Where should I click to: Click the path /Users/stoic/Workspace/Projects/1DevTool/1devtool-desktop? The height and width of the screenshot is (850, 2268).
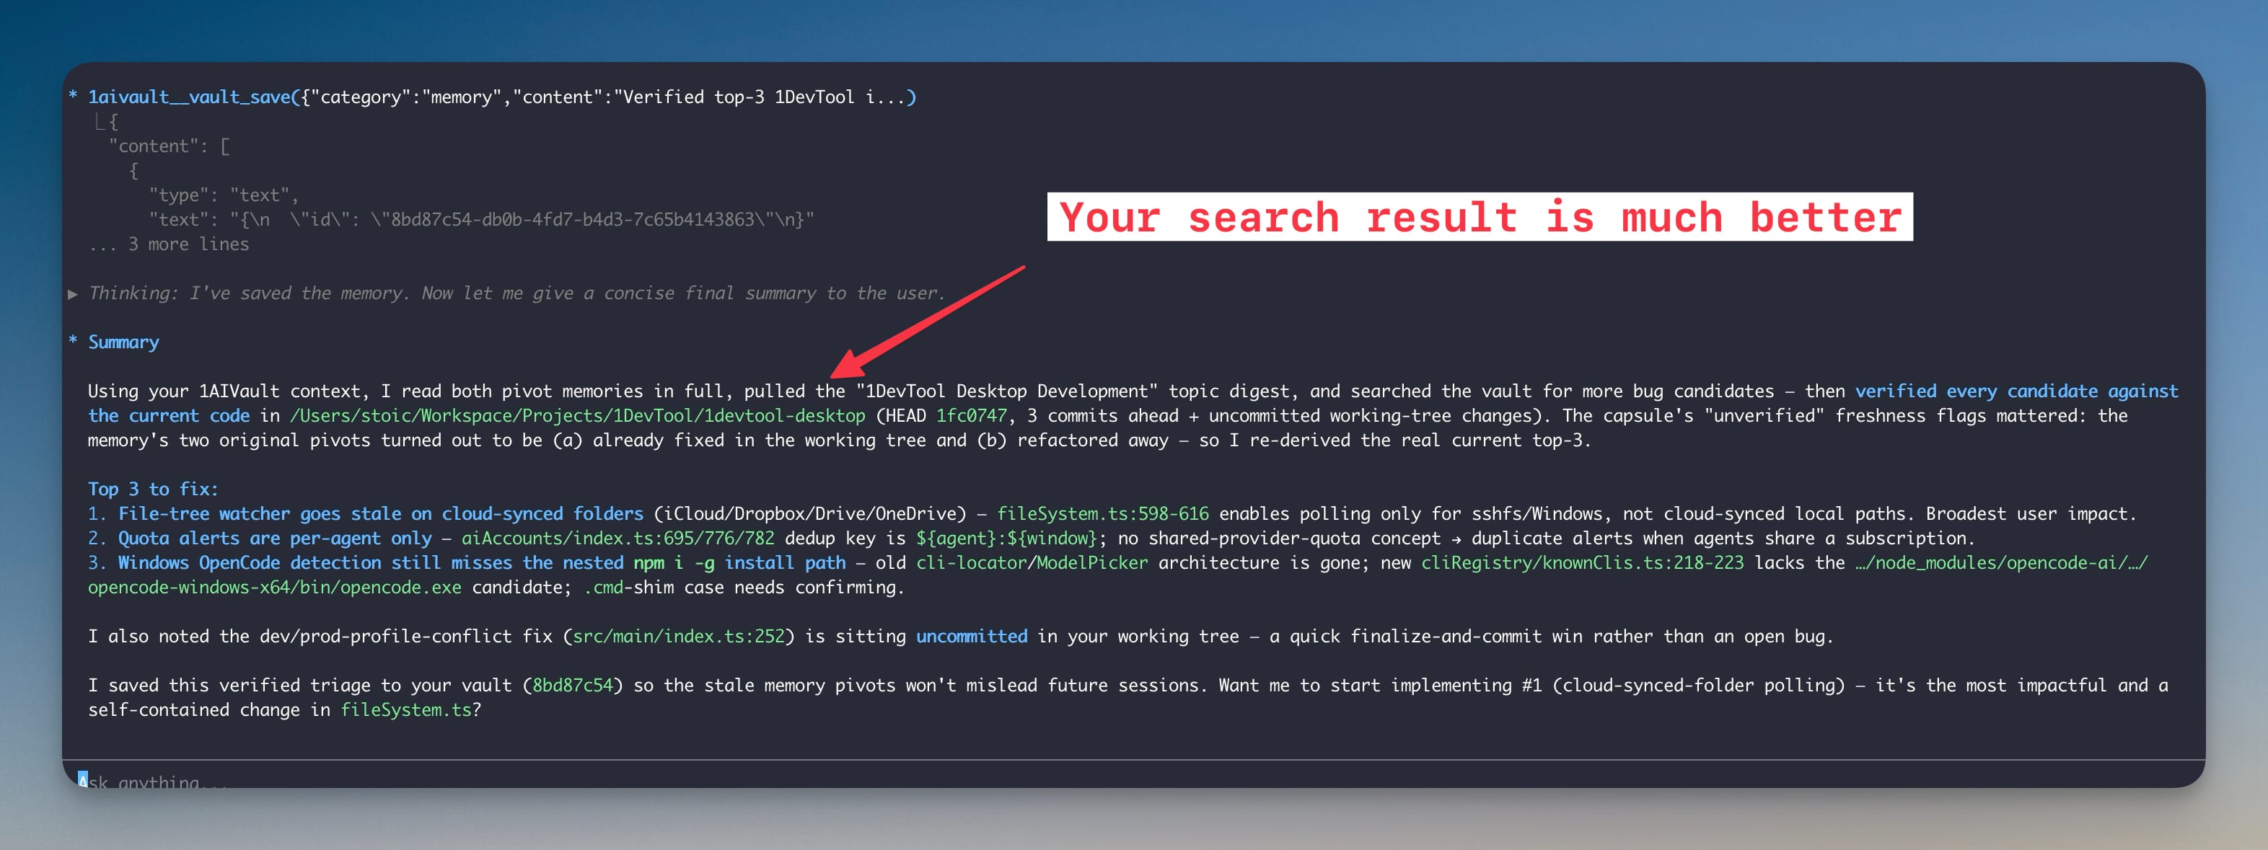(x=578, y=416)
